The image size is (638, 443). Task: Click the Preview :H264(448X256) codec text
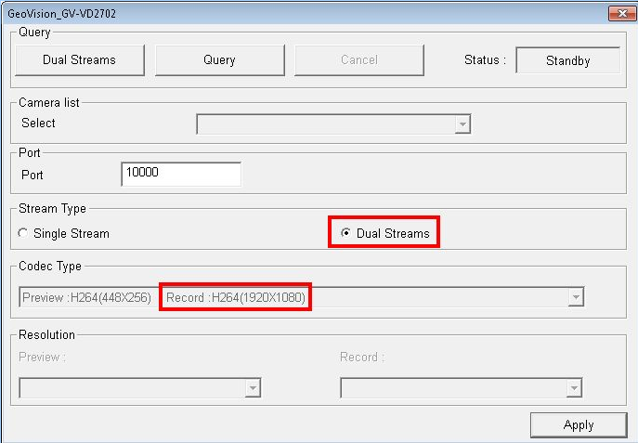click(x=86, y=297)
